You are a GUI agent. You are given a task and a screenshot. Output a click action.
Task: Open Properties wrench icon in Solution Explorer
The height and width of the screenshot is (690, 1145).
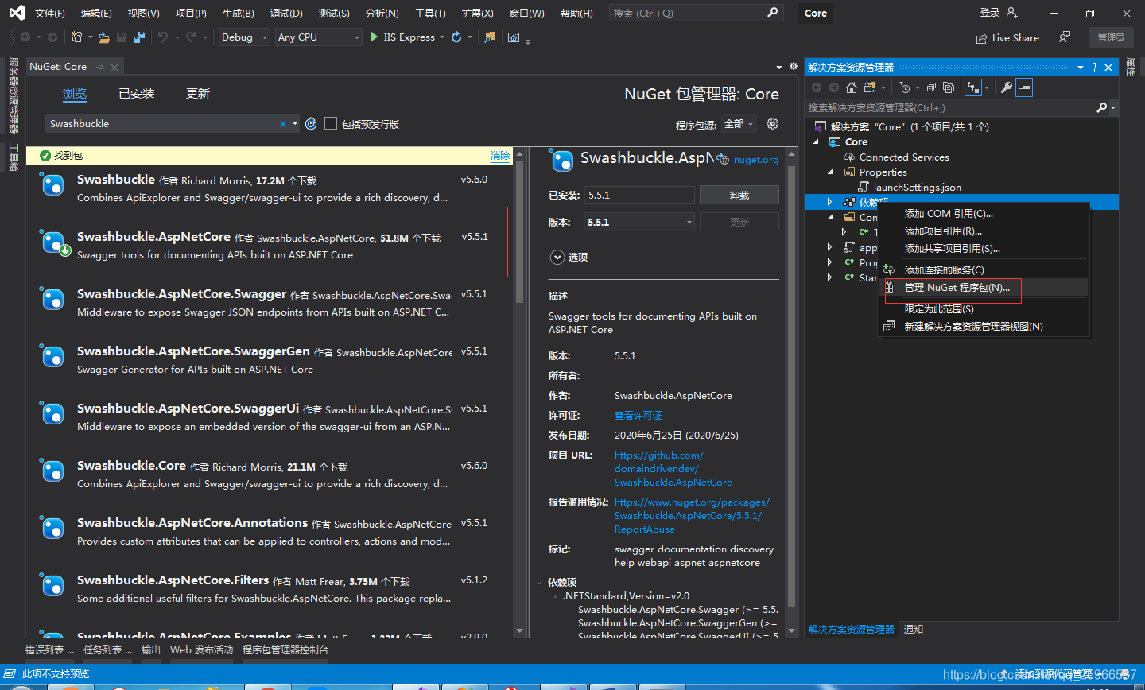point(1007,87)
